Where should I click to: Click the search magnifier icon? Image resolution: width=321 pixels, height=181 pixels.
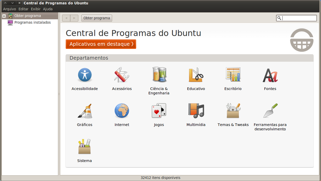279,18
